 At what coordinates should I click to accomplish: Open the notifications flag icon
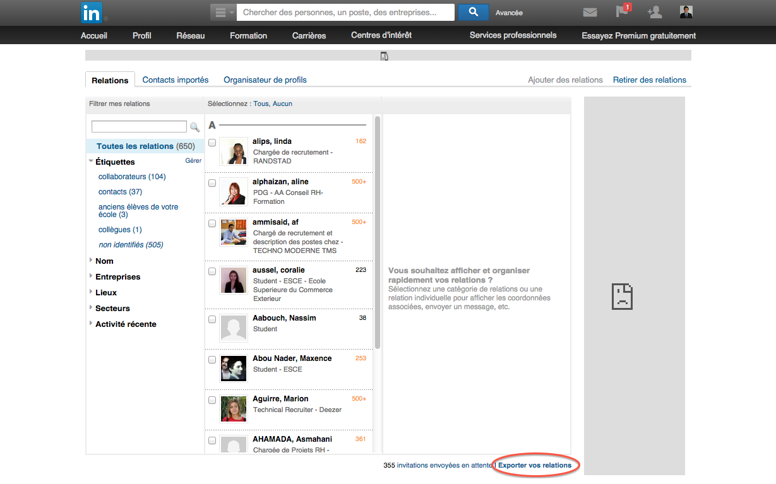(623, 11)
